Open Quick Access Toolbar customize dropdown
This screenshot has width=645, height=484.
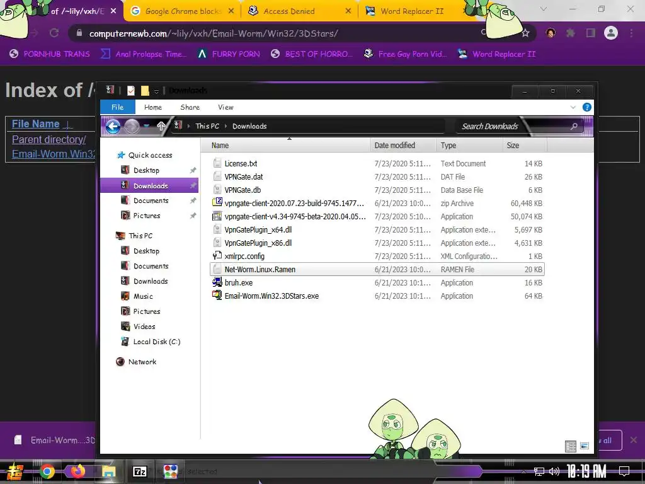coord(156,91)
